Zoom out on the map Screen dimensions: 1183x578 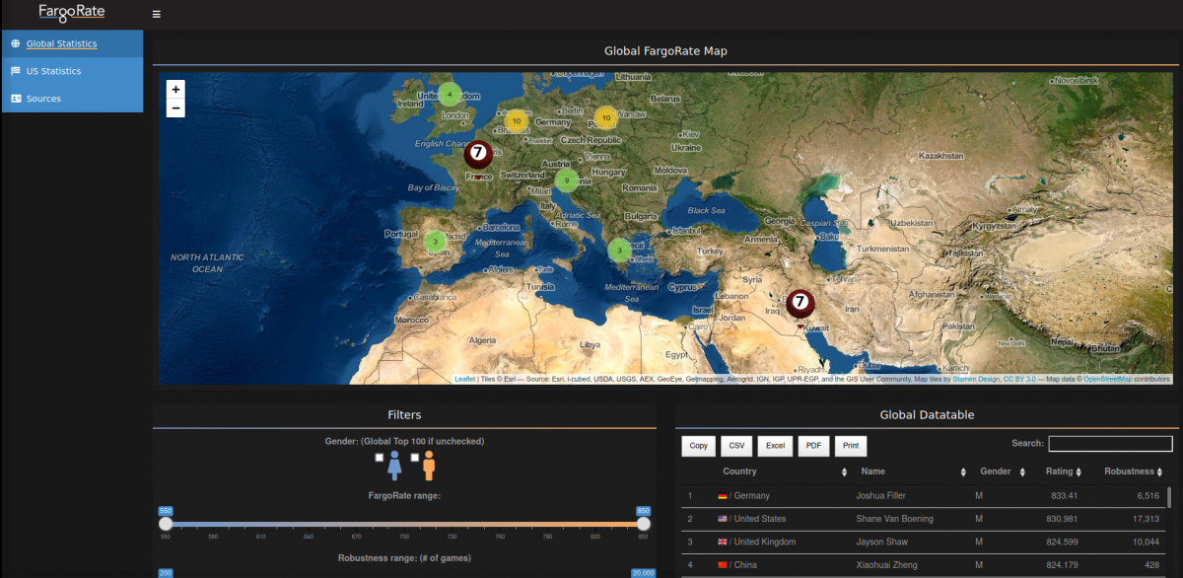click(x=175, y=108)
